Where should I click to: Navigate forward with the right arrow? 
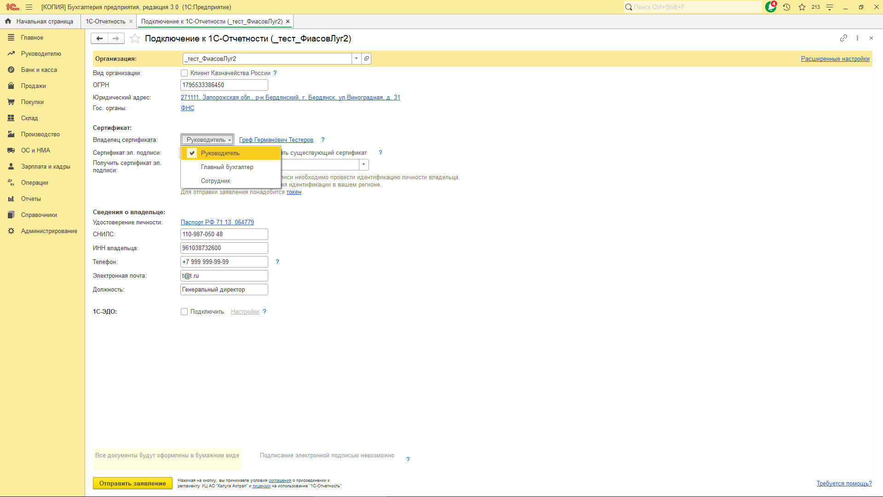[116, 39]
